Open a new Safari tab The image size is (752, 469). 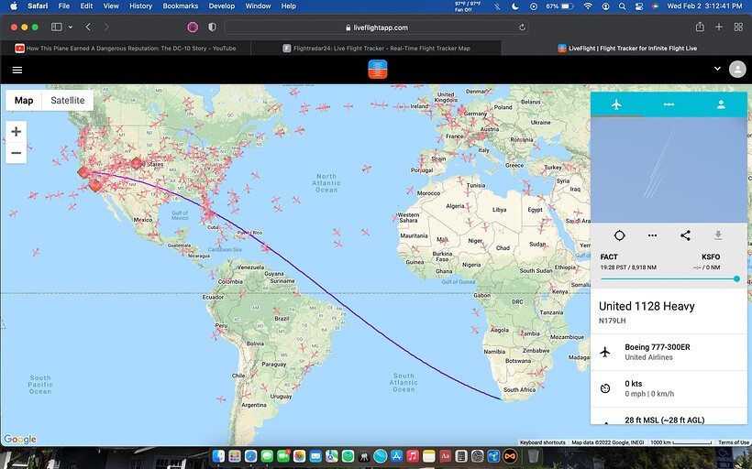(718, 27)
